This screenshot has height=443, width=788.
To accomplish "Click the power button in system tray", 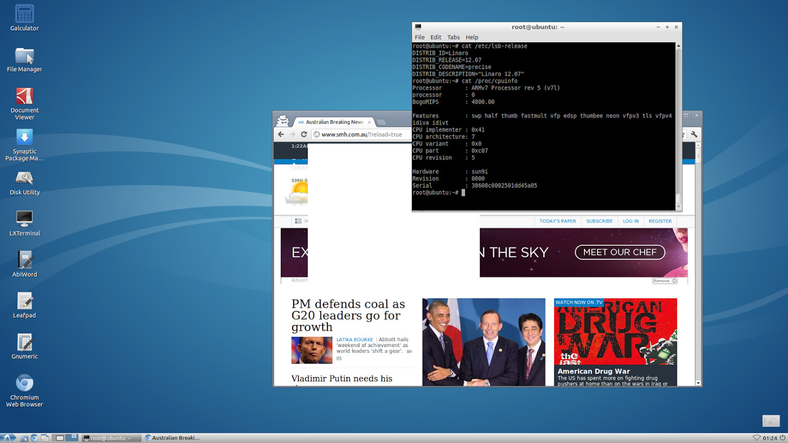I will 783,438.
